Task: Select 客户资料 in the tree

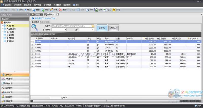Action: (10, 32)
